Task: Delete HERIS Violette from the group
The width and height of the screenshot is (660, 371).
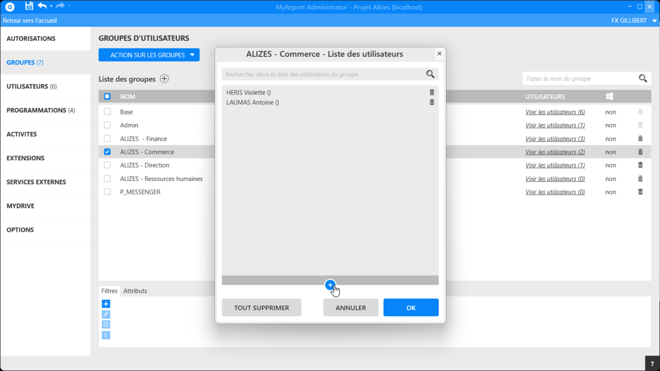Action: coord(432,92)
